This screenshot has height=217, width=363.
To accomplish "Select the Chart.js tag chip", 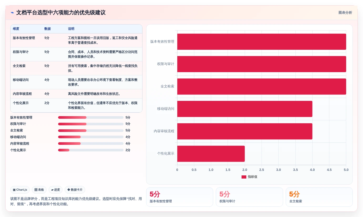I will (x=20, y=190).
